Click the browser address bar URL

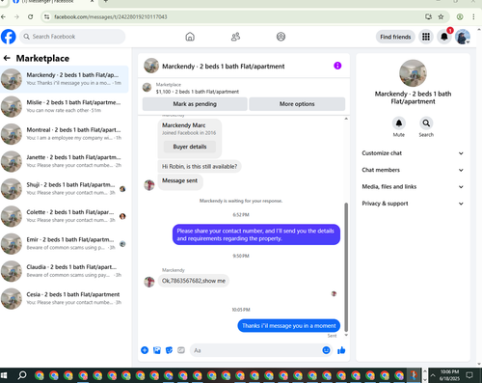111,16
